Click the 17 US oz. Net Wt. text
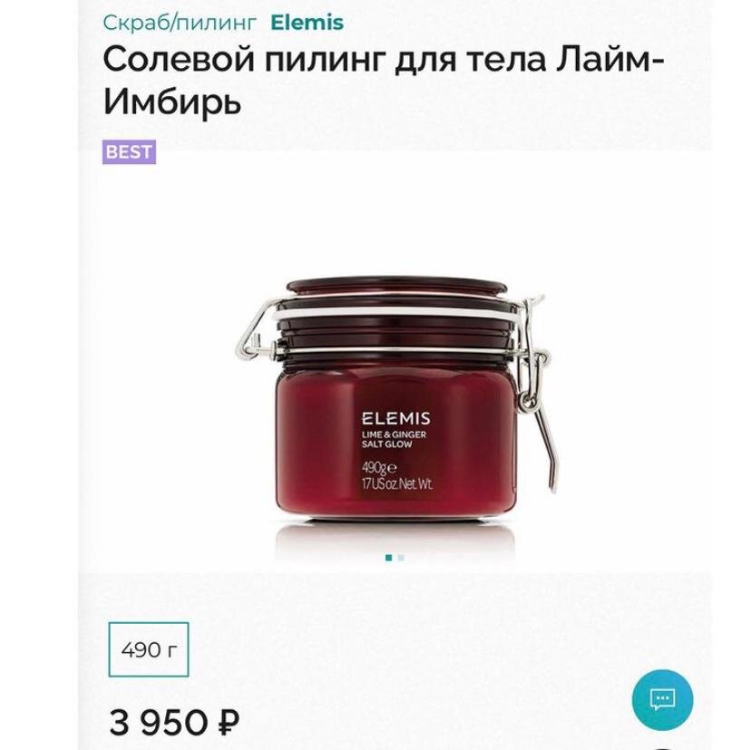 pyautogui.click(x=397, y=483)
